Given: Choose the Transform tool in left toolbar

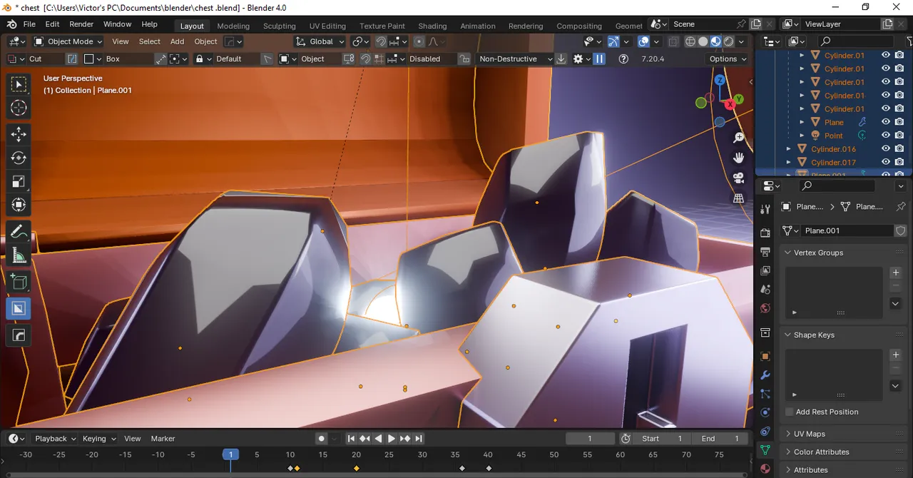Looking at the screenshot, I should pos(19,205).
